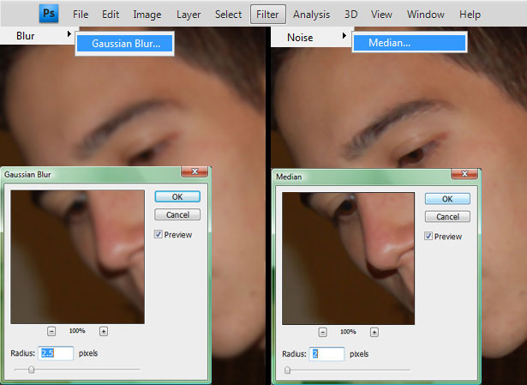Click Cancel in the Gaussian Blur dialog
Viewport: 527px width, 385px height.
click(x=177, y=214)
